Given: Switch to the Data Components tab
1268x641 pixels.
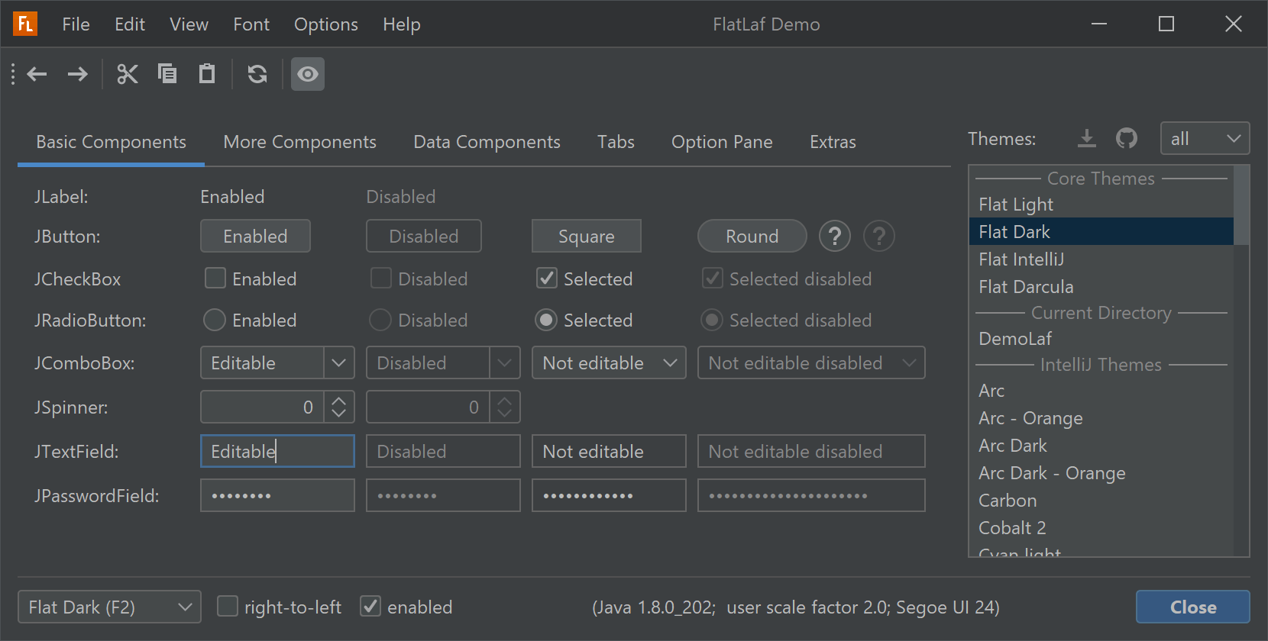Looking at the screenshot, I should (487, 142).
